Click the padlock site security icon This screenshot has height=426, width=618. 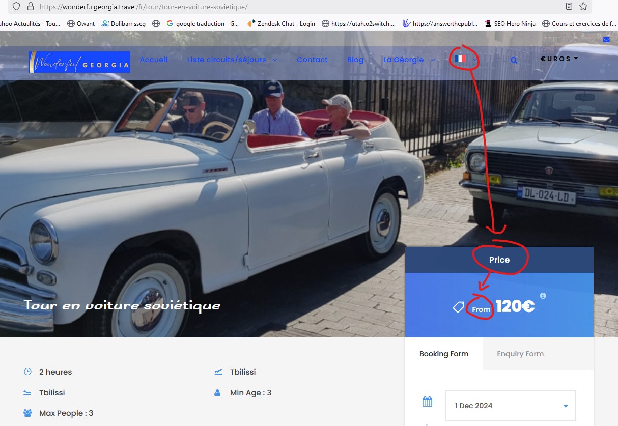click(x=30, y=7)
